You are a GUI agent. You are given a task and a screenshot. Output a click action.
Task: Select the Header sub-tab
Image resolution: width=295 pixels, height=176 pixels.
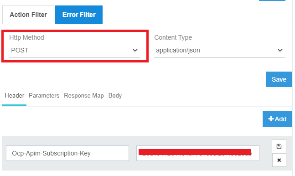(15, 96)
